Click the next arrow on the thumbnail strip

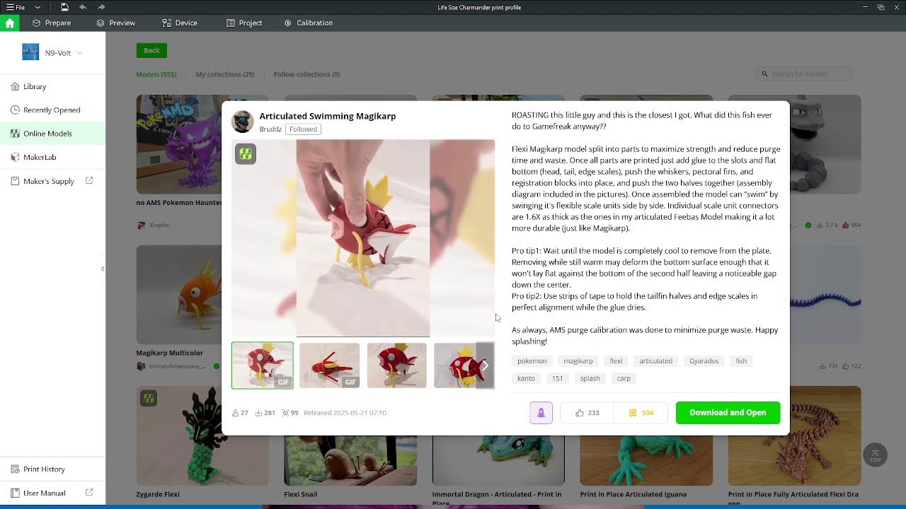pos(486,365)
